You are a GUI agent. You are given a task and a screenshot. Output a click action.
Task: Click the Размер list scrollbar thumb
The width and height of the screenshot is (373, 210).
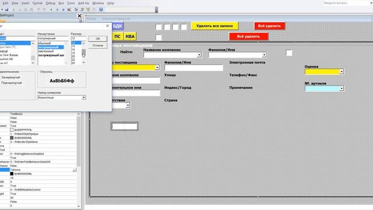(x=84, y=53)
